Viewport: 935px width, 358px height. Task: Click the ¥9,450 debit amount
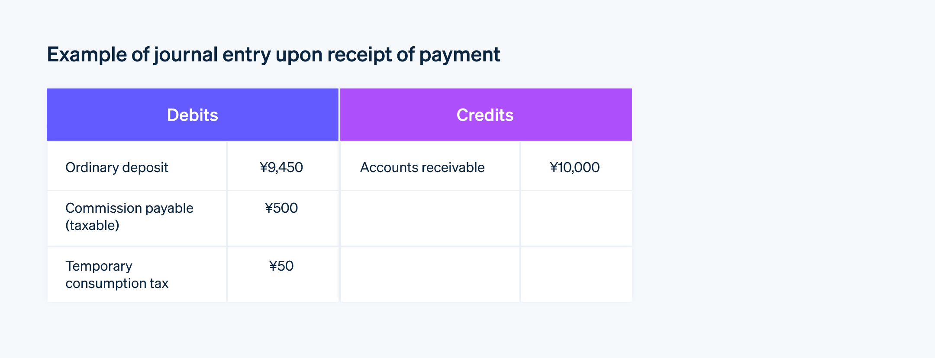(x=281, y=167)
